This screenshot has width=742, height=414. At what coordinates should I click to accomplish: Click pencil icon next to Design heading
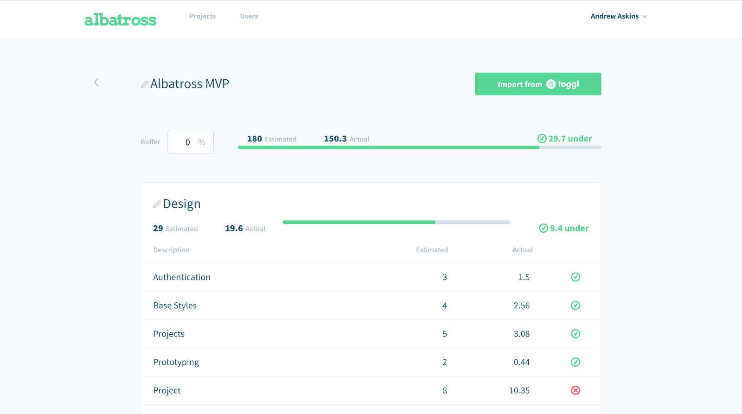(x=157, y=204)
